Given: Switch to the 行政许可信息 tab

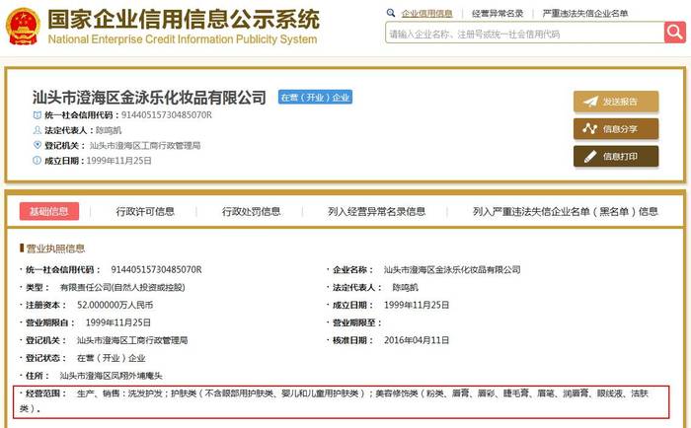Looking at the screenshot, I should pyautogui.click(x=145, y=212).
